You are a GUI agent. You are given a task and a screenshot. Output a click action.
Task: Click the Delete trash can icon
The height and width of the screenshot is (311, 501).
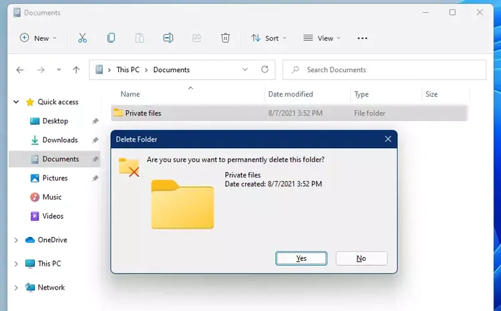pos(225,38)
